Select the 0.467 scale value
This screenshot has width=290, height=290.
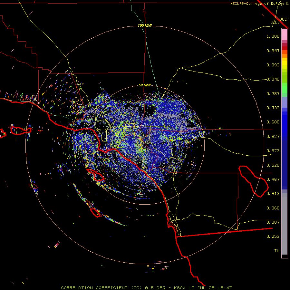coord(273,179)
